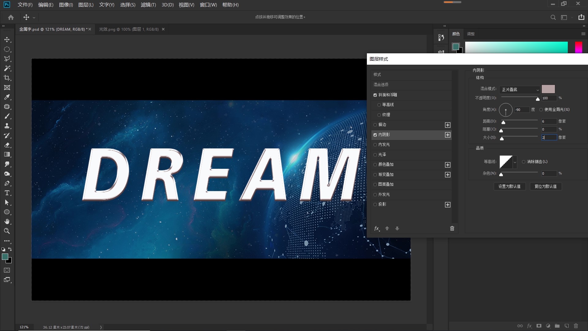Click the 设置为默认值 button
Viewport: 588px width, 331px height.
(x=509, y=186)
